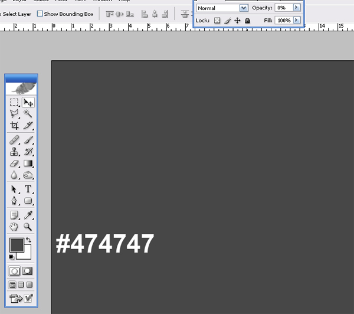Switch to Standard editing mode
Viewport: 354px width, 314px height.
click(x=14, y=272)
